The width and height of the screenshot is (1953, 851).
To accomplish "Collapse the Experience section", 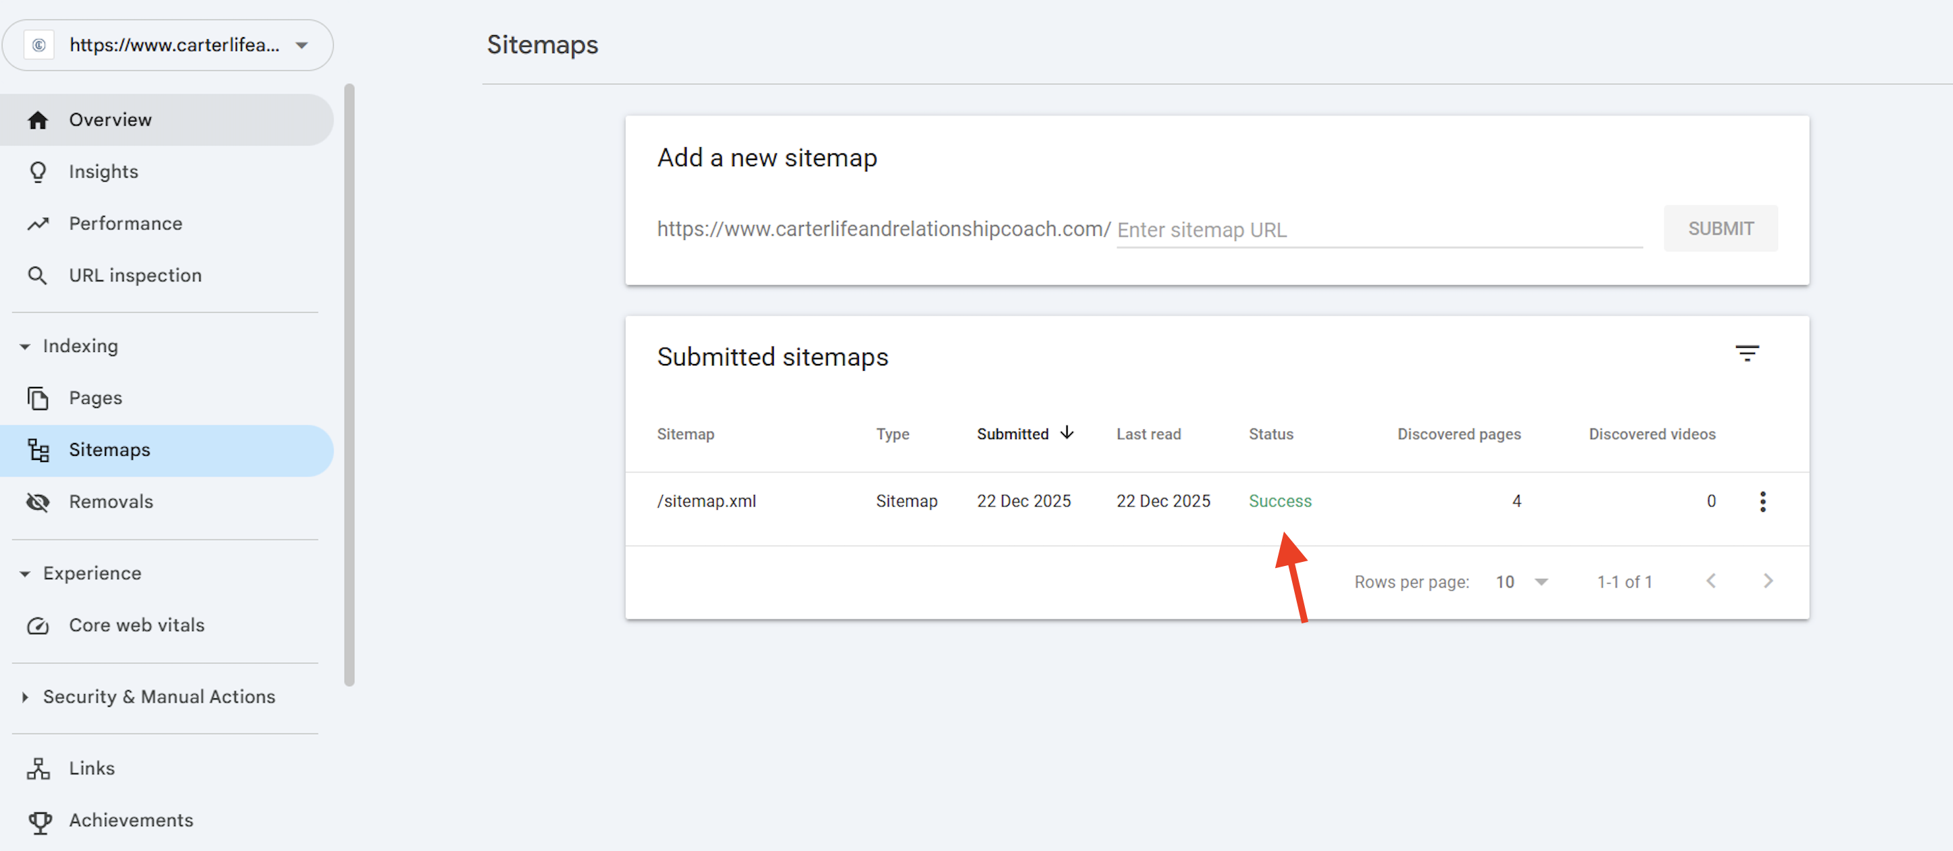I will pyautogui.click(x=25, y=573).
